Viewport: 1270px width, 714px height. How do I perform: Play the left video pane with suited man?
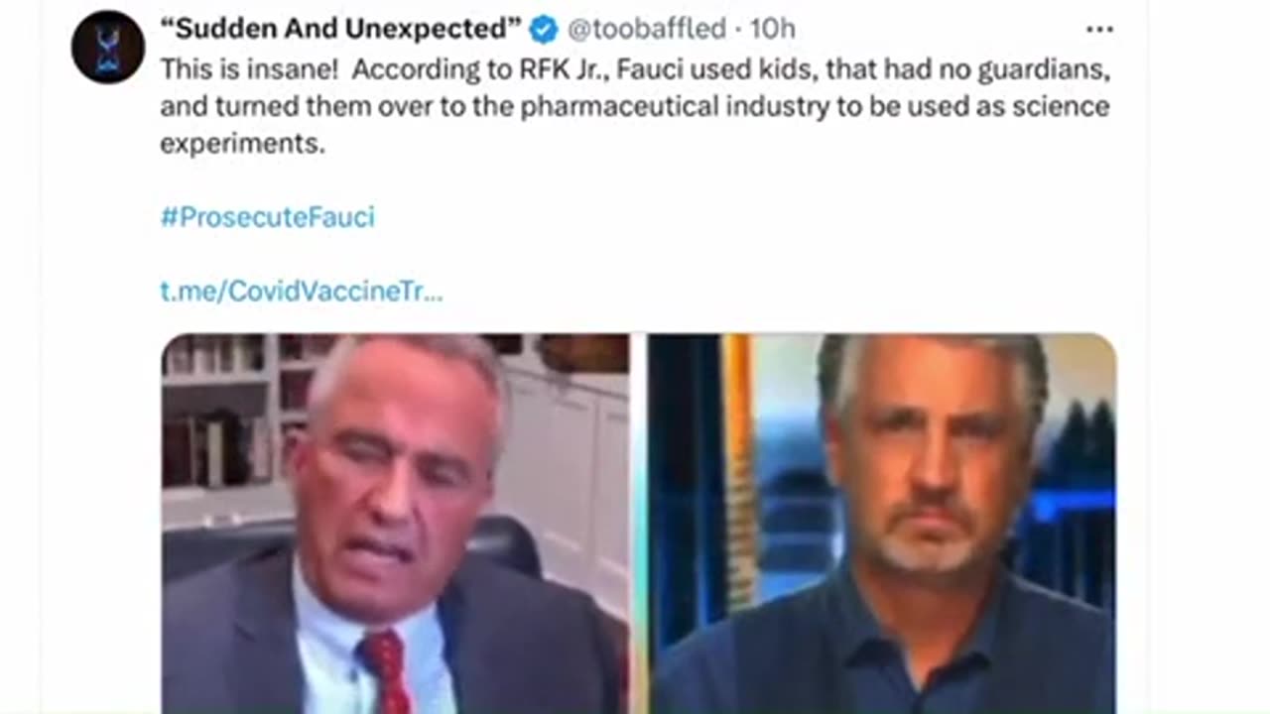coord(396,524)
